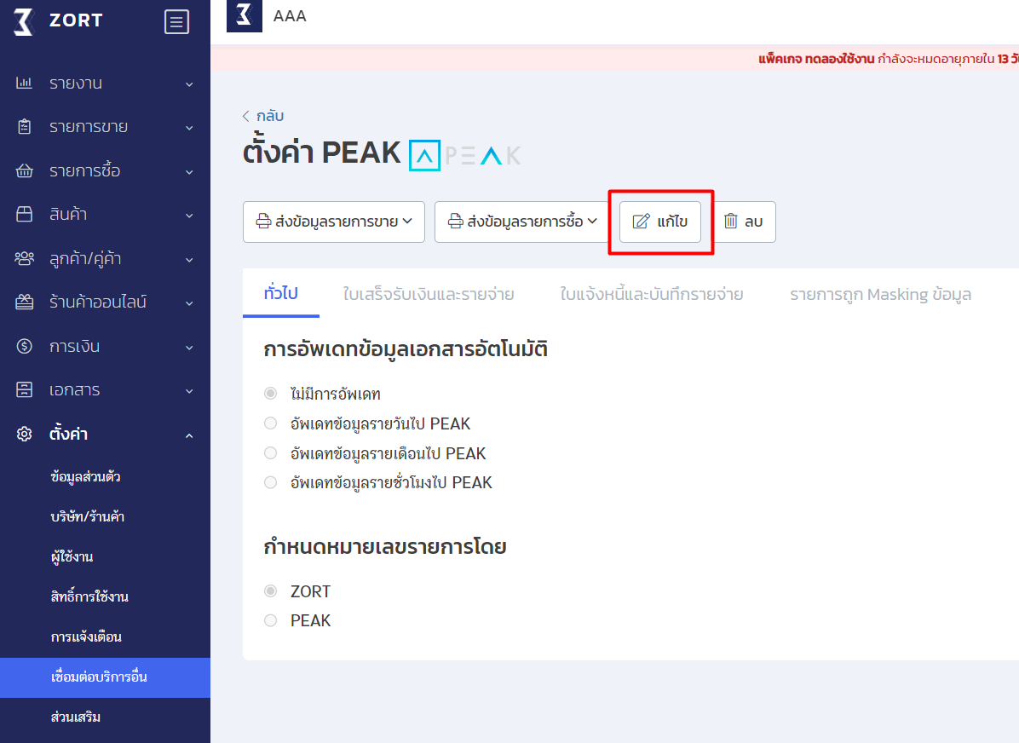This screenshot has height=743, width=1019.
Task: Select the ไม่มีการอัพเดท radio option
Action: [x=270, y=393]
